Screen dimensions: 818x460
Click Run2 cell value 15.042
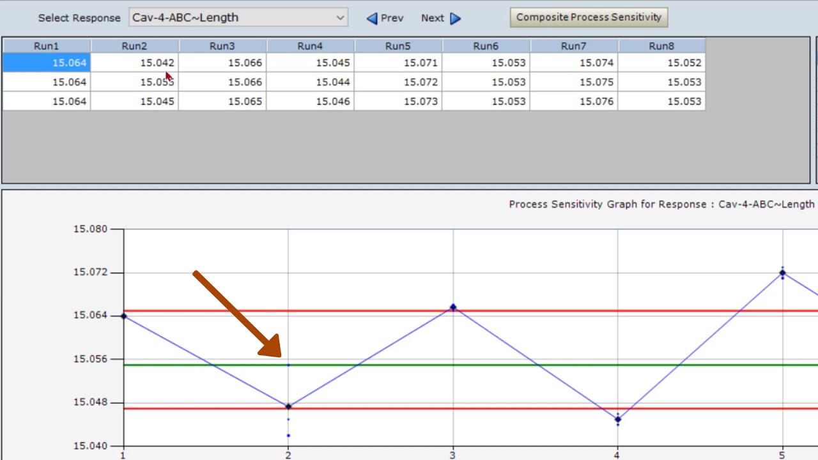point(134,63)
